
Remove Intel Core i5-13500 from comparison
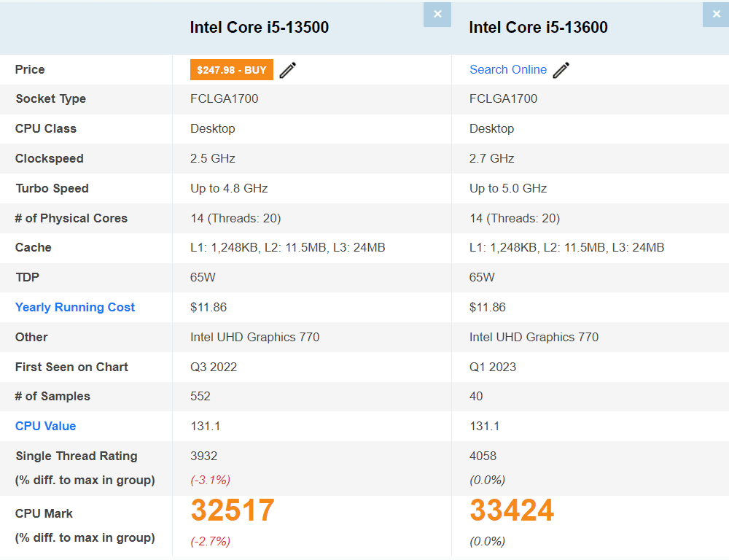(437, 15)
